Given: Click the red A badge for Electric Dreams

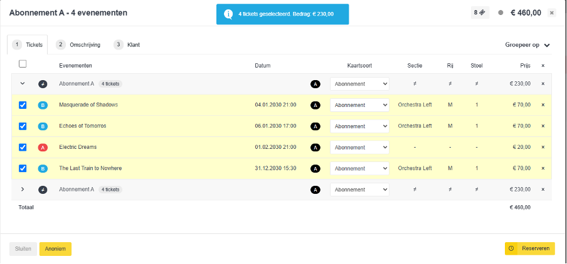Looking at the screenshot, I should click(x=43, y=148).
